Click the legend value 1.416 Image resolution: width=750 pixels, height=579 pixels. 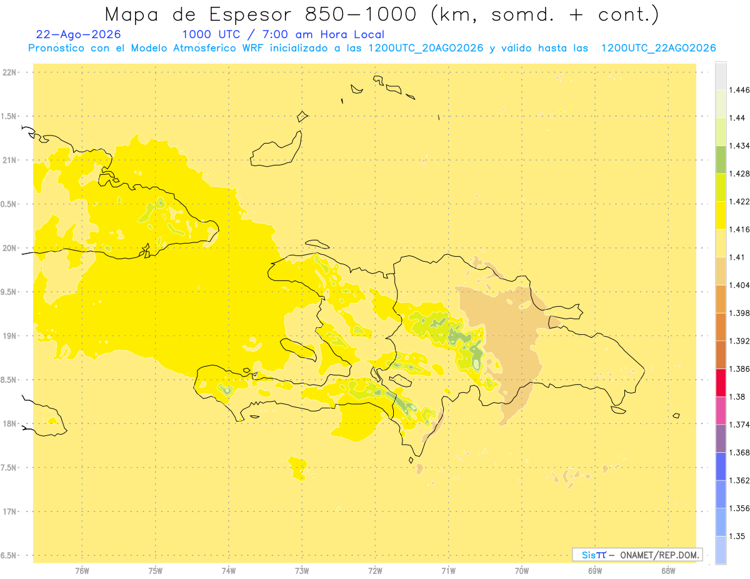[x=739, y=229]
